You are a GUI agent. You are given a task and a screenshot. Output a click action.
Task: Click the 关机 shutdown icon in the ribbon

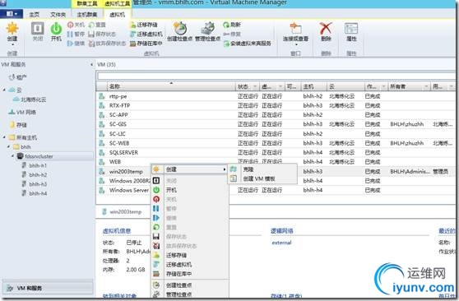click(76, 25)
